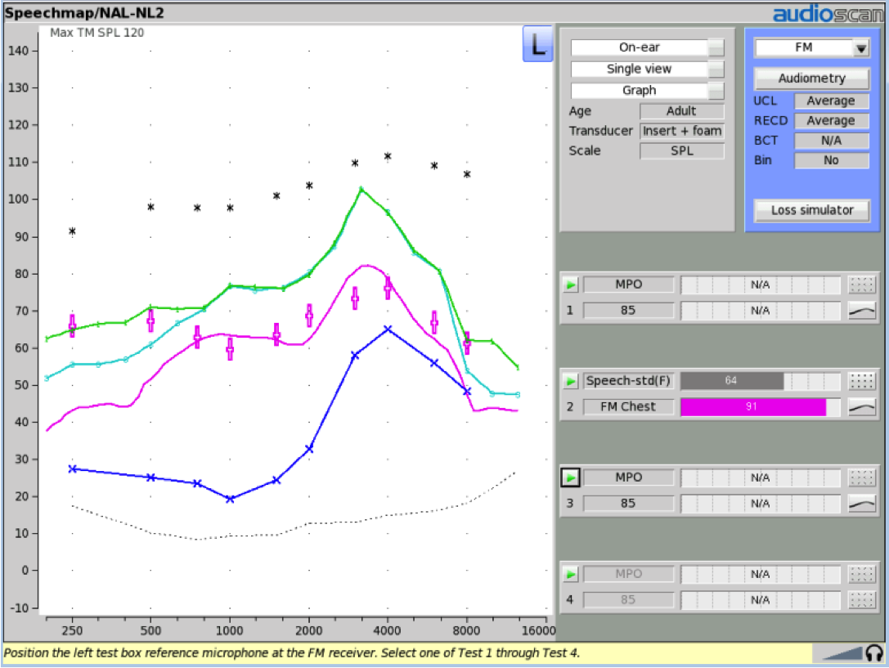This screenshot has width=889, height=668.
Task: Expand the On-ear selector
Action: click(647, 47)
